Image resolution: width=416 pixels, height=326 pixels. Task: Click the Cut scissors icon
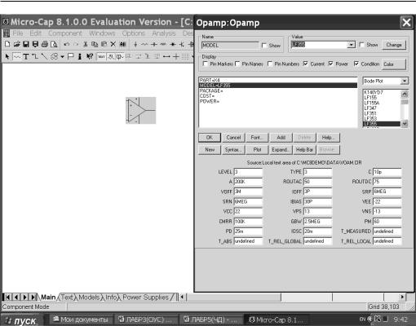85,44
